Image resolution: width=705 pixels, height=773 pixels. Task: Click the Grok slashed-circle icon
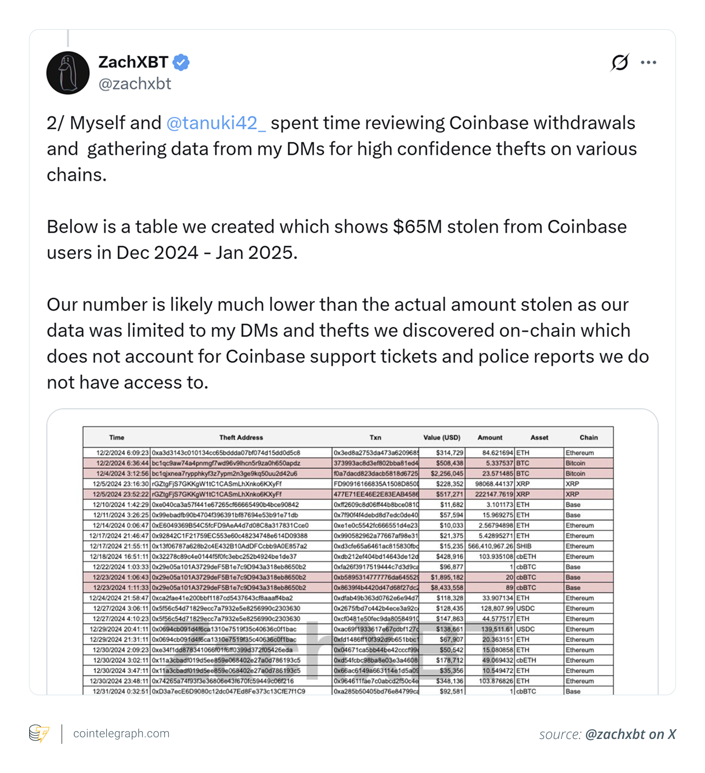pos(620,63)
